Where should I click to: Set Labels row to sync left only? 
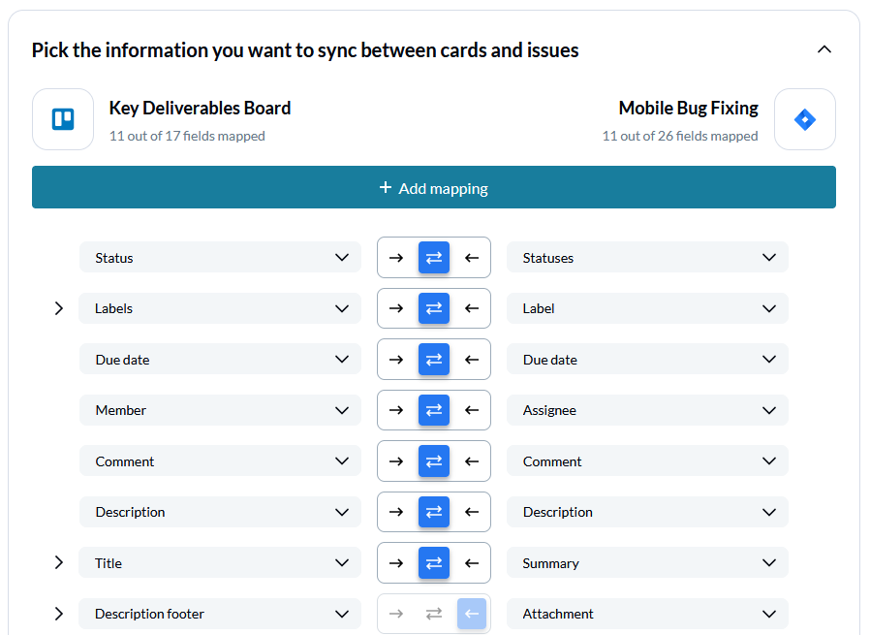coord(472,308)
